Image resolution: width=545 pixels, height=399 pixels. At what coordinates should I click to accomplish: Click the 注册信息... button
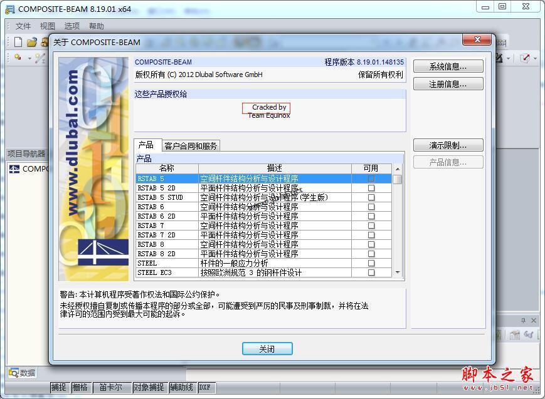(448, 84)
